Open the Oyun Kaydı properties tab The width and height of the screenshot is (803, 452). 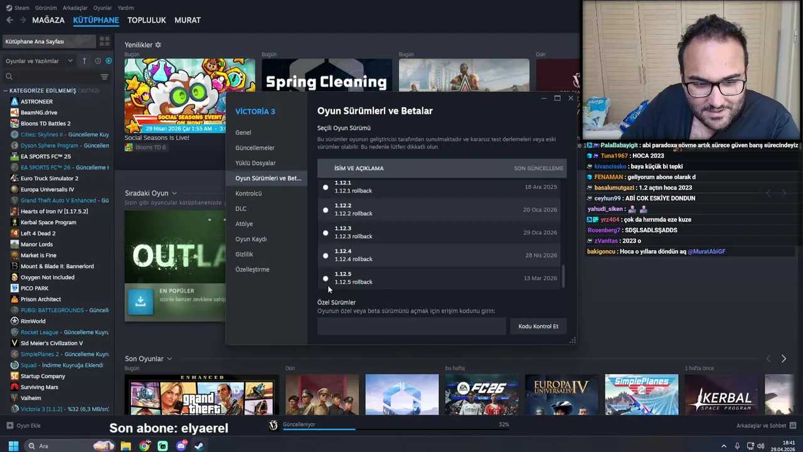coord(251,239)
